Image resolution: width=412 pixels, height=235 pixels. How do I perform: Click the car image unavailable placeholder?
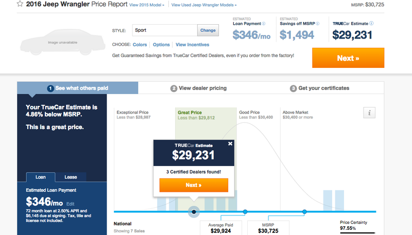62,42
